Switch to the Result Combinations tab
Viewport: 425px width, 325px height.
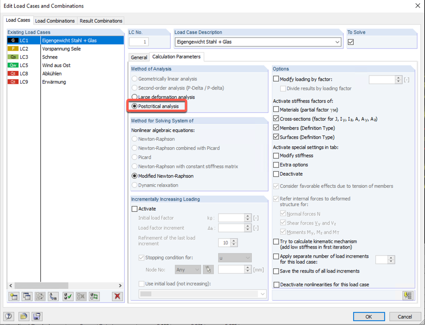pyautogui.click(x=101, y=21)
